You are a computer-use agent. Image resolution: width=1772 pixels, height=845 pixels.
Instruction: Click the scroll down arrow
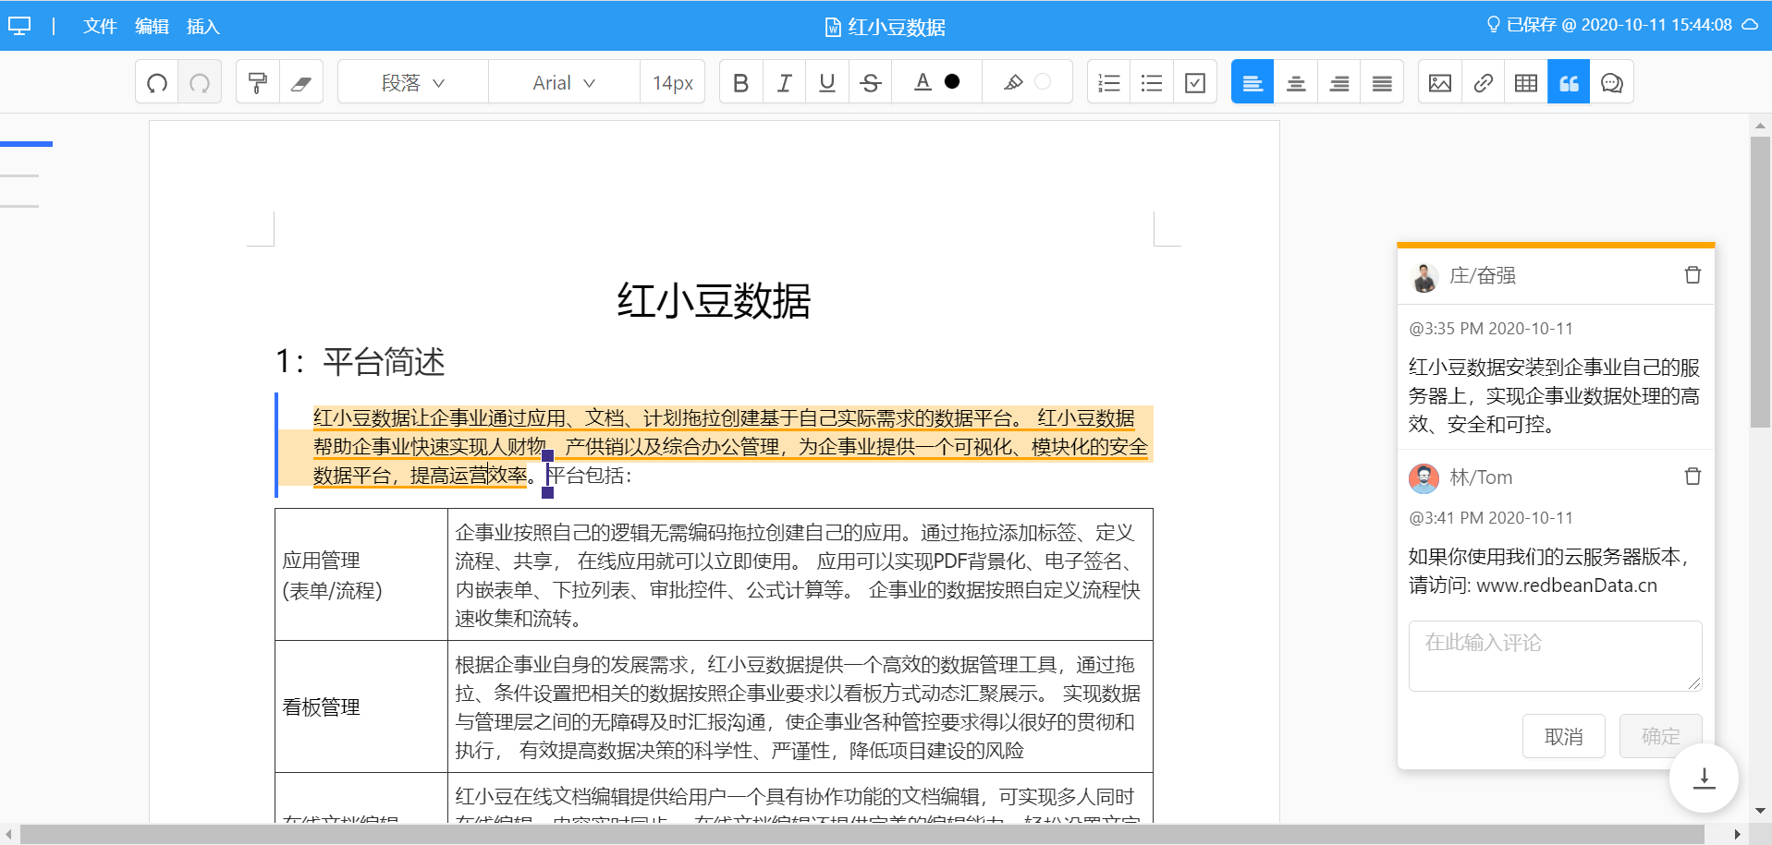(x=1760, y=811)
